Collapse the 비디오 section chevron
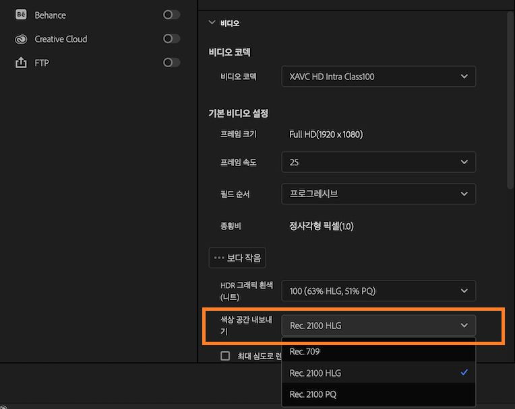 [x=212, y=23]
